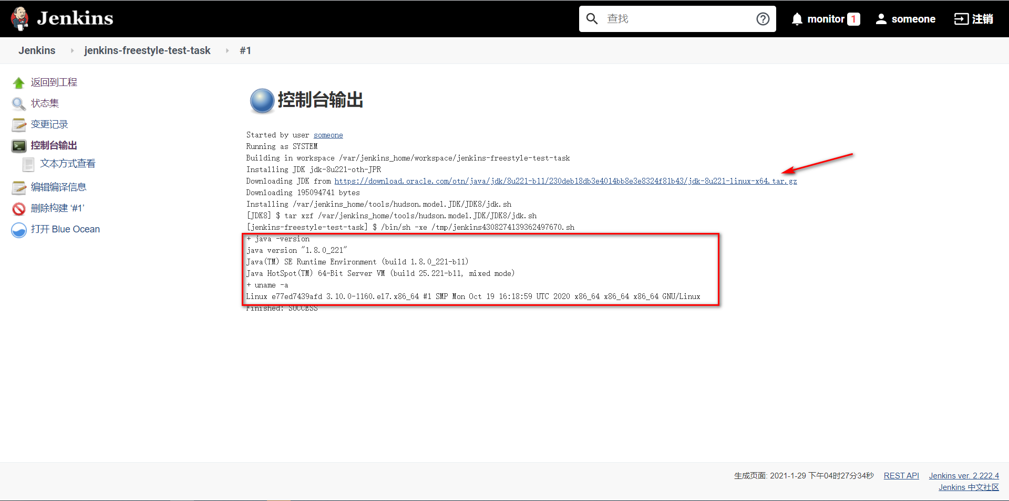
Task: Click the REST API footer link
Action: click(901, 476)
